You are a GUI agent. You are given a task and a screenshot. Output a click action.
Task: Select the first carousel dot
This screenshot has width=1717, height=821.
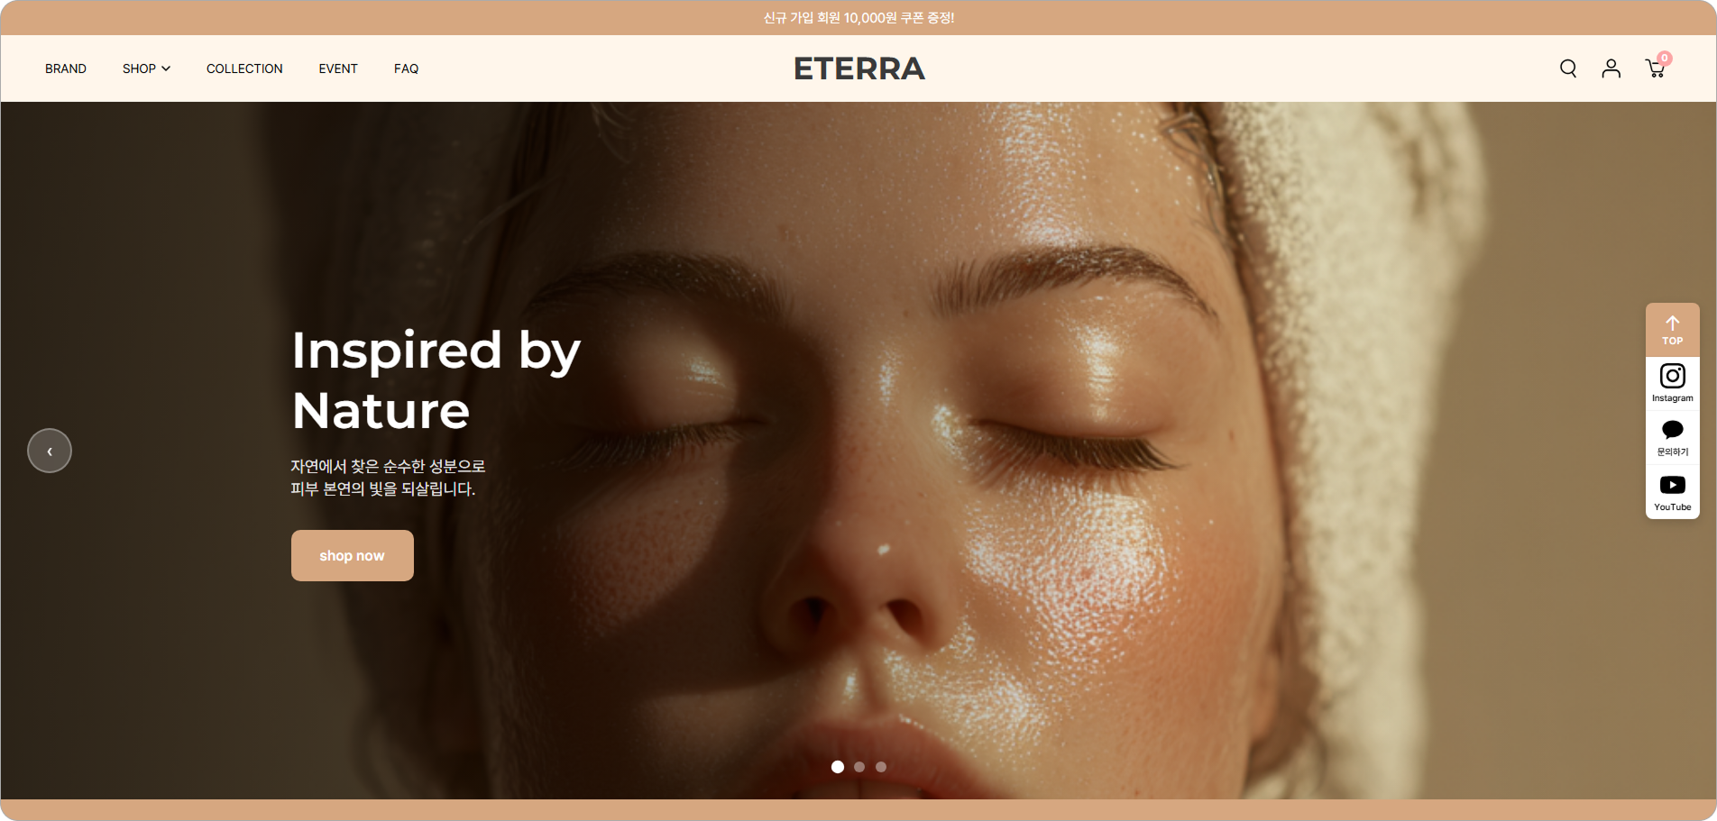click(x=838, y=767)
